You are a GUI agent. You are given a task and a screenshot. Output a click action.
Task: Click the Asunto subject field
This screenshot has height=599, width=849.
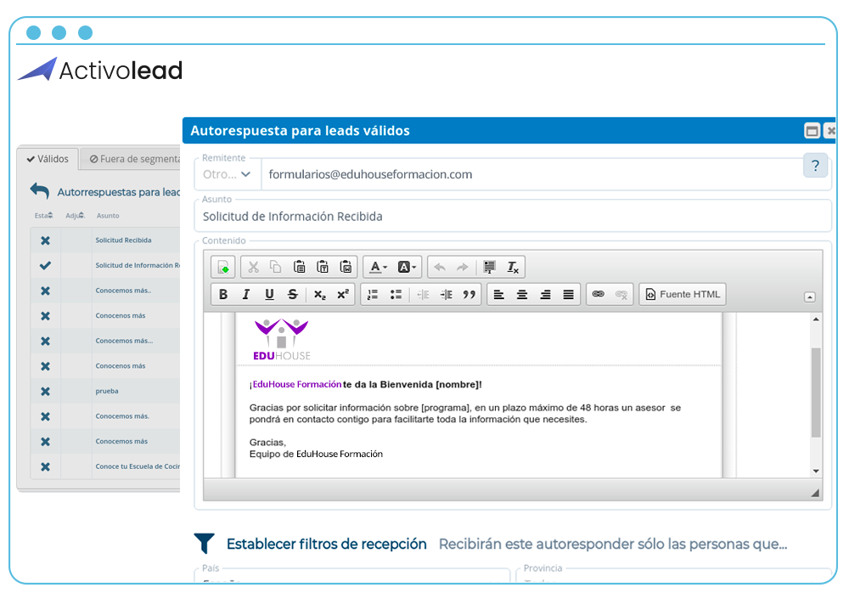[513, 217]
